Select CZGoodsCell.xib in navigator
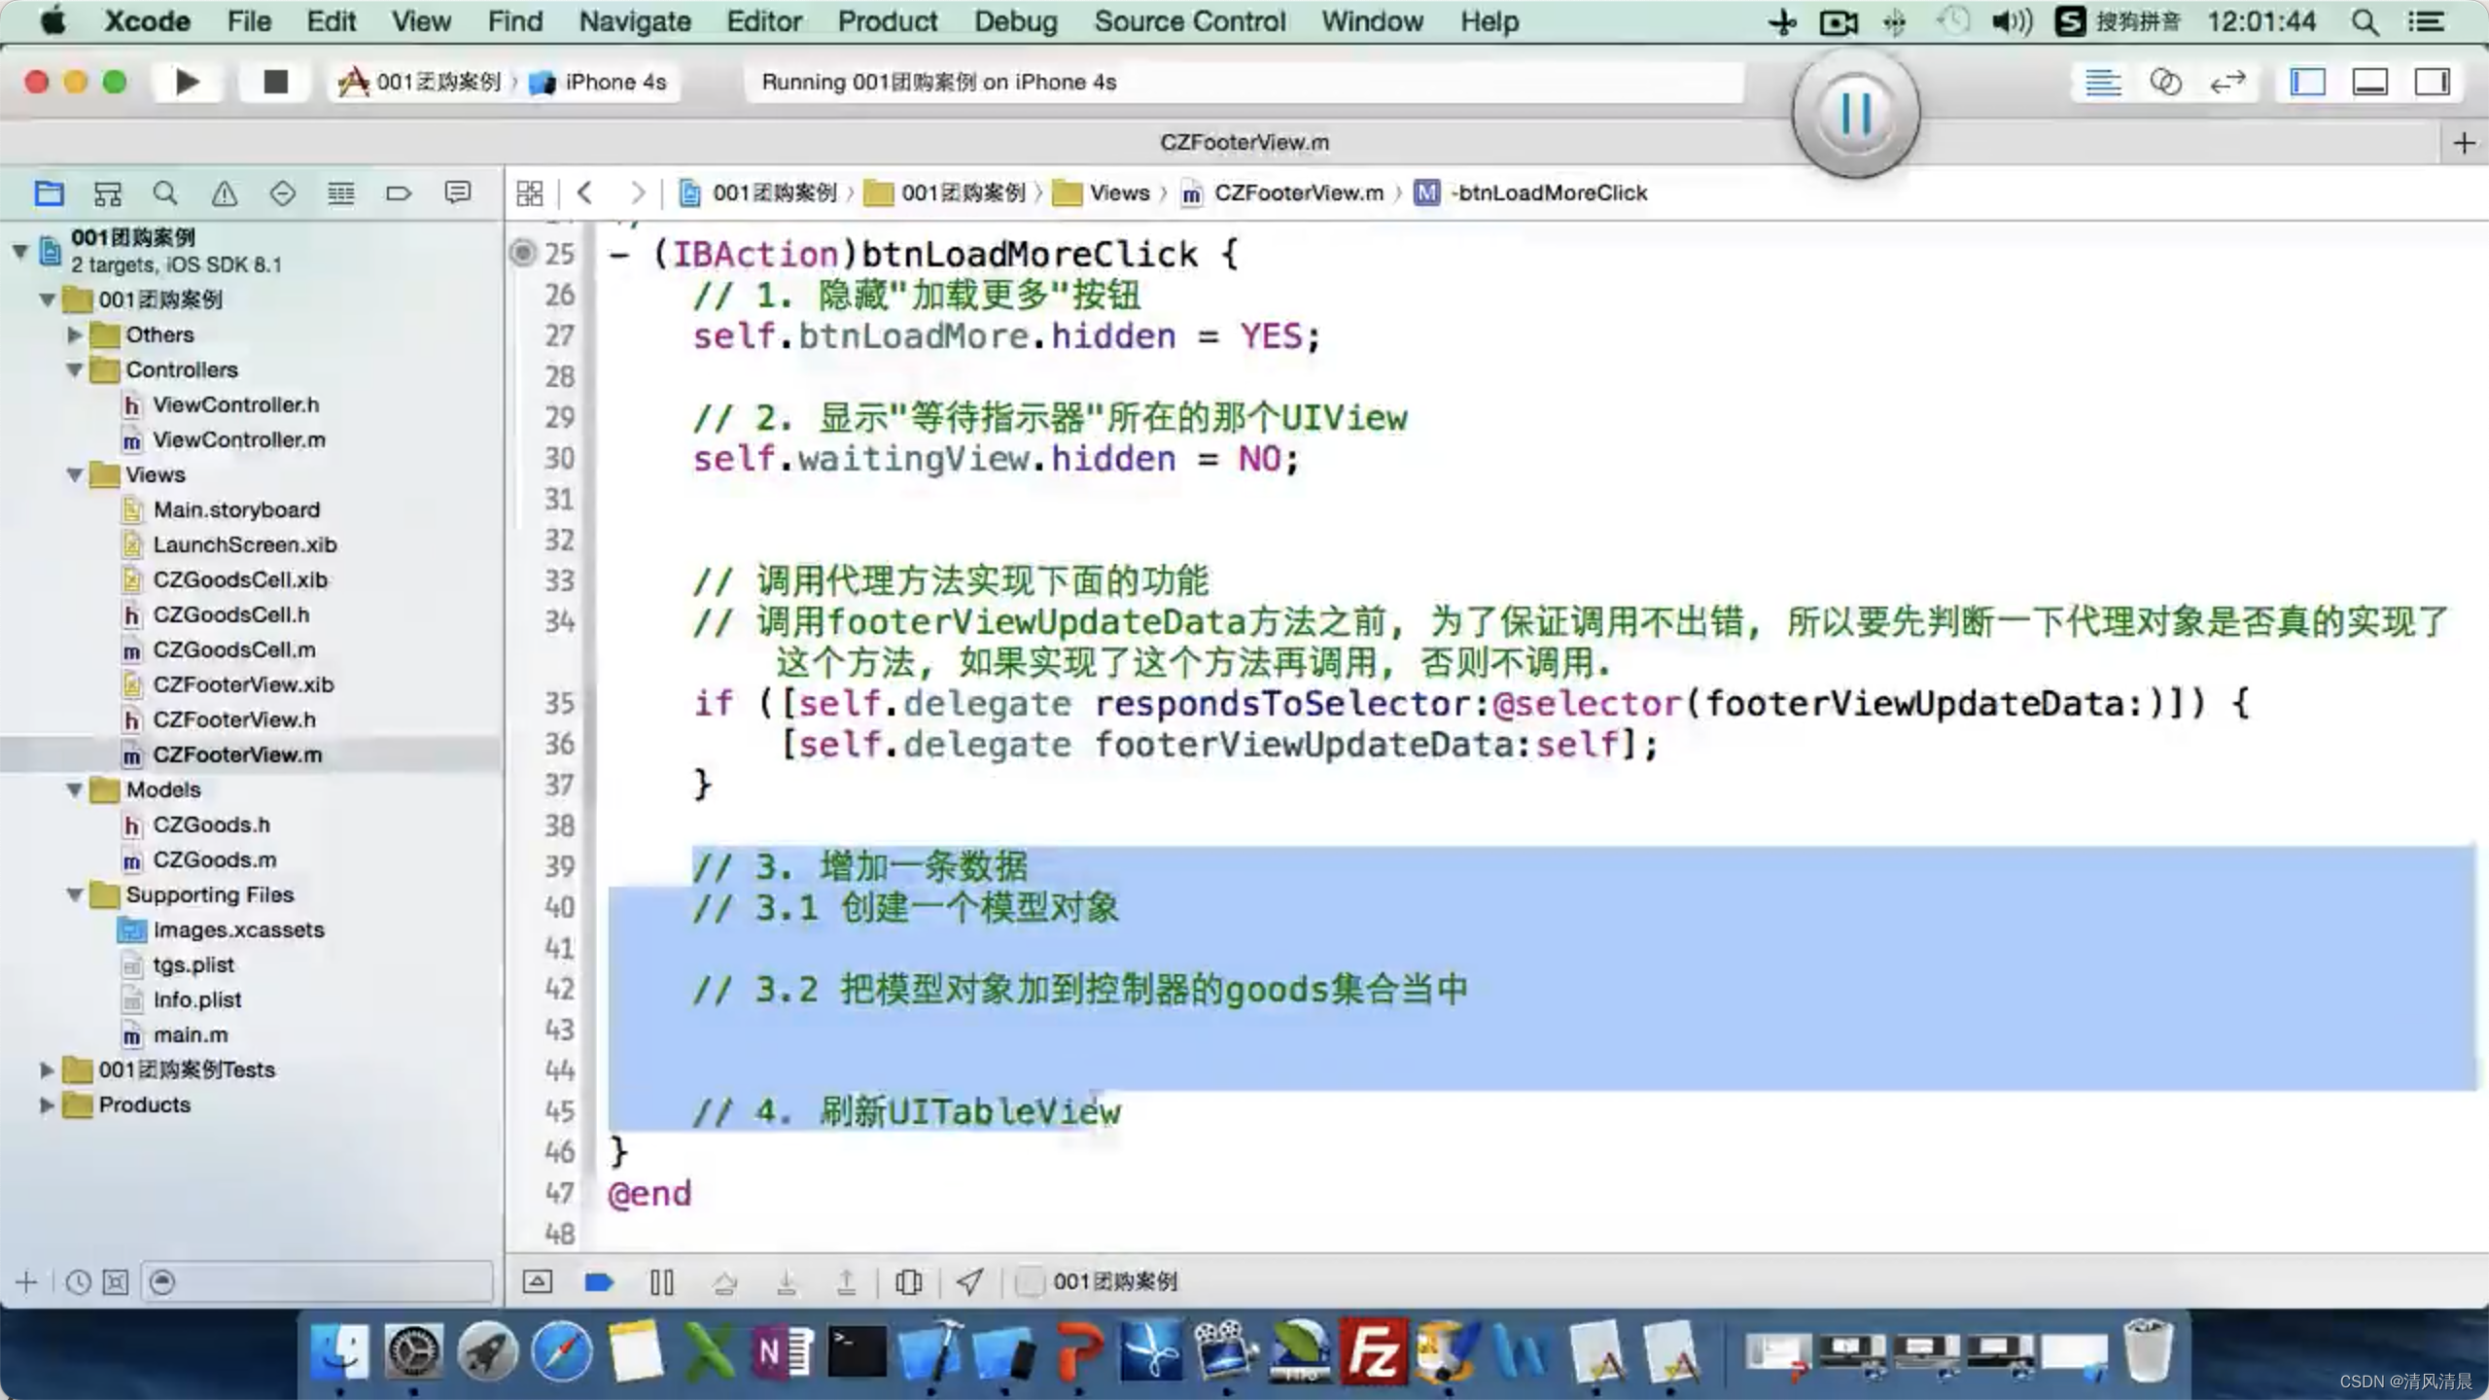Image resolution: width=2489 pixels, height=1400 pixels. click(240, 579)
